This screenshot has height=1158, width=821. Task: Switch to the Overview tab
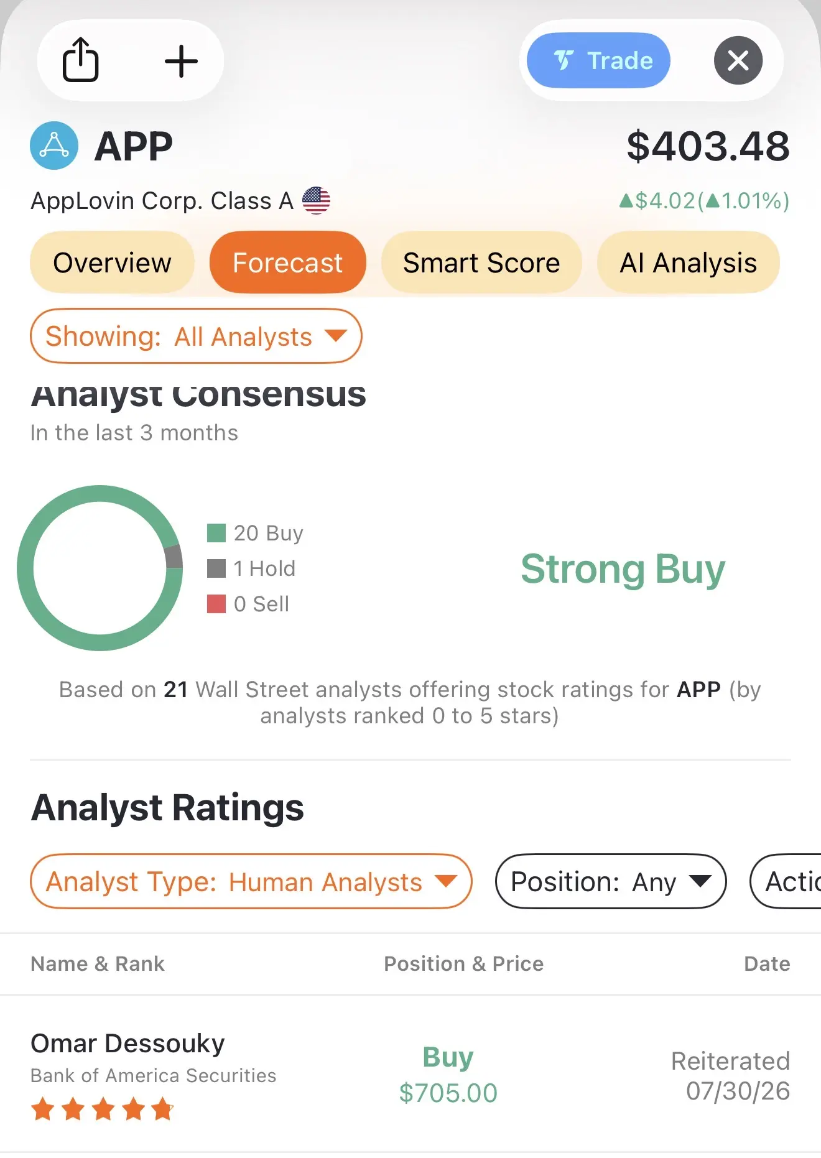point(112,262)
